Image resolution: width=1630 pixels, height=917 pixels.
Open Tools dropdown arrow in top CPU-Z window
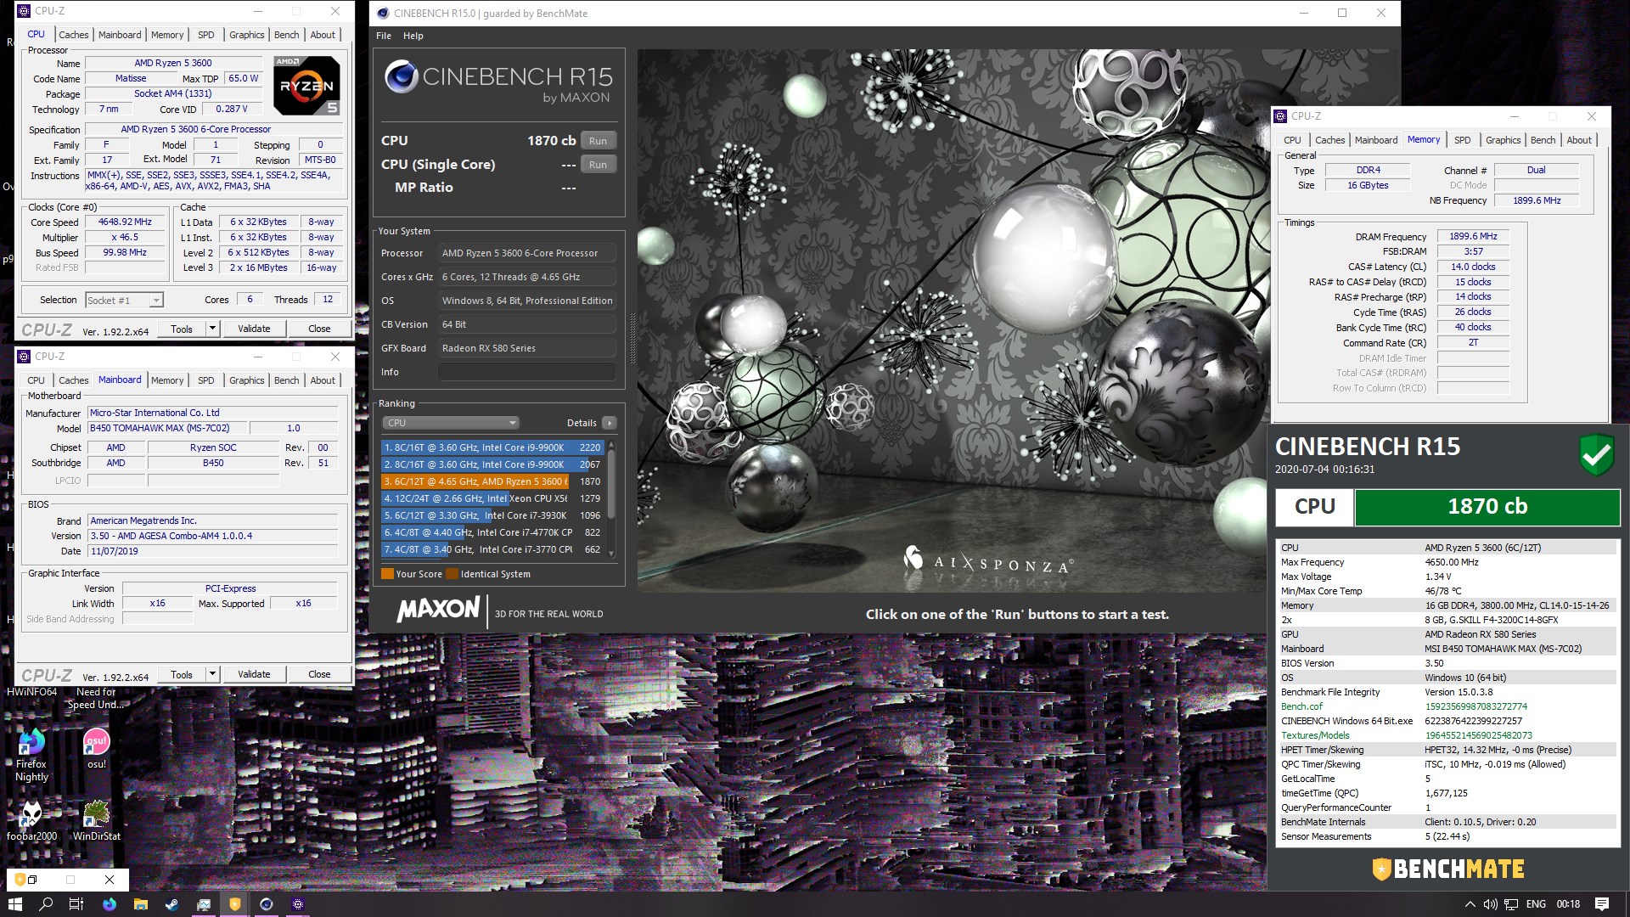pyautogui.click(x=212, y=329)
